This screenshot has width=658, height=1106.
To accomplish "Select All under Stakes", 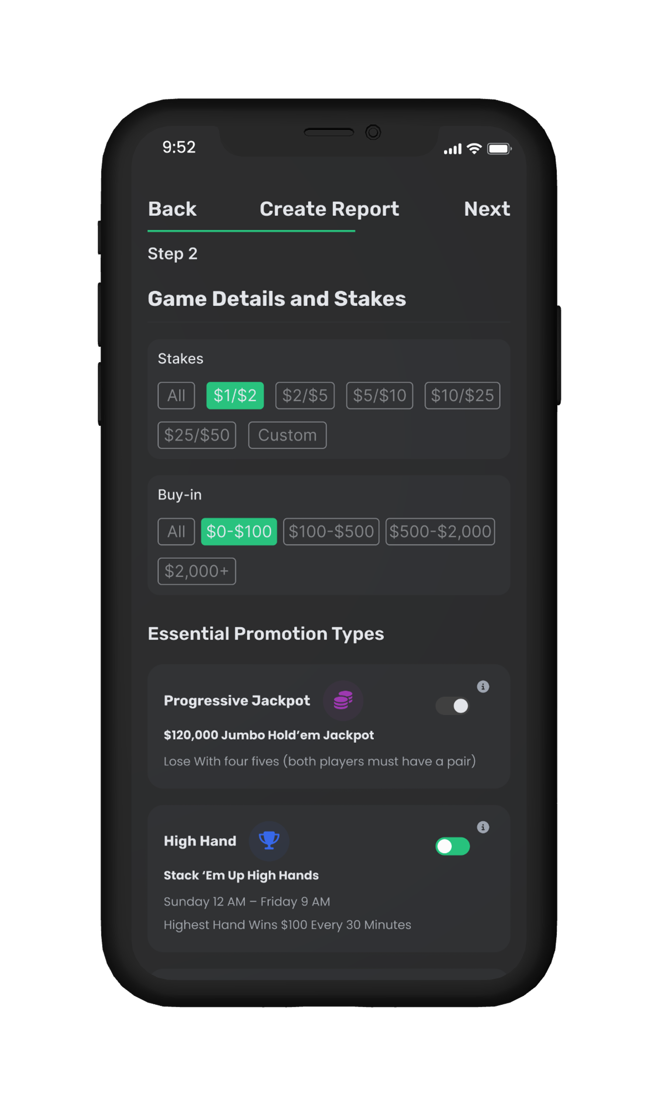I will [x=176, y=395].
